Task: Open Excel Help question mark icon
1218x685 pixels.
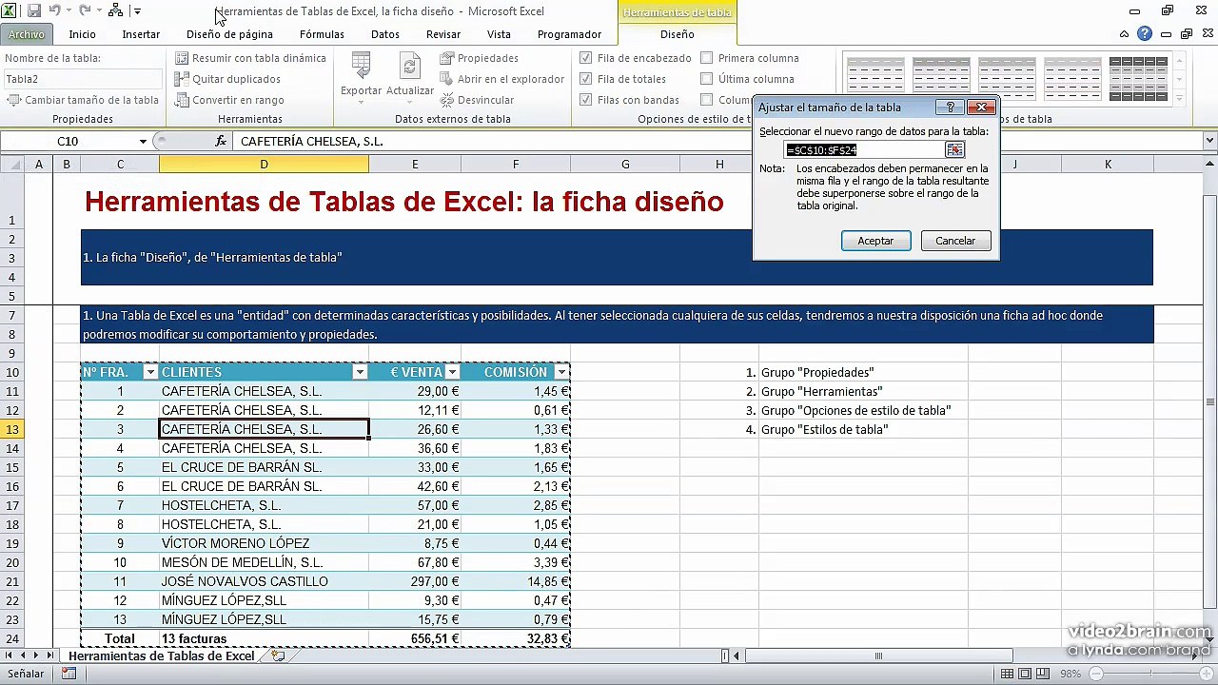Action: point(1145,33)
